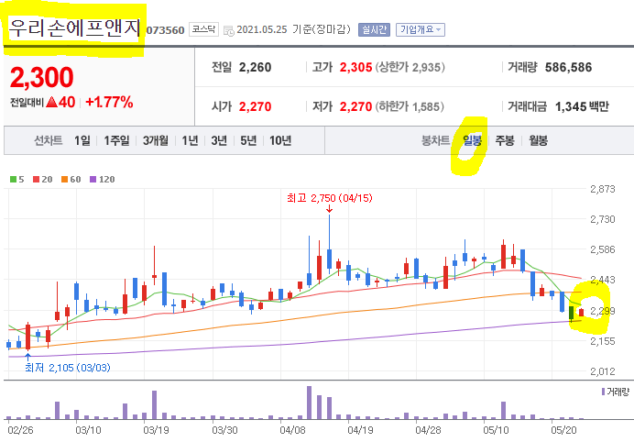Click the purple 거래량 volume legend
Screen dimensions: 634x442
[616, 392]
